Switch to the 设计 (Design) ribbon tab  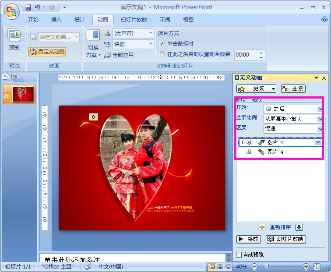pos(80,20)
